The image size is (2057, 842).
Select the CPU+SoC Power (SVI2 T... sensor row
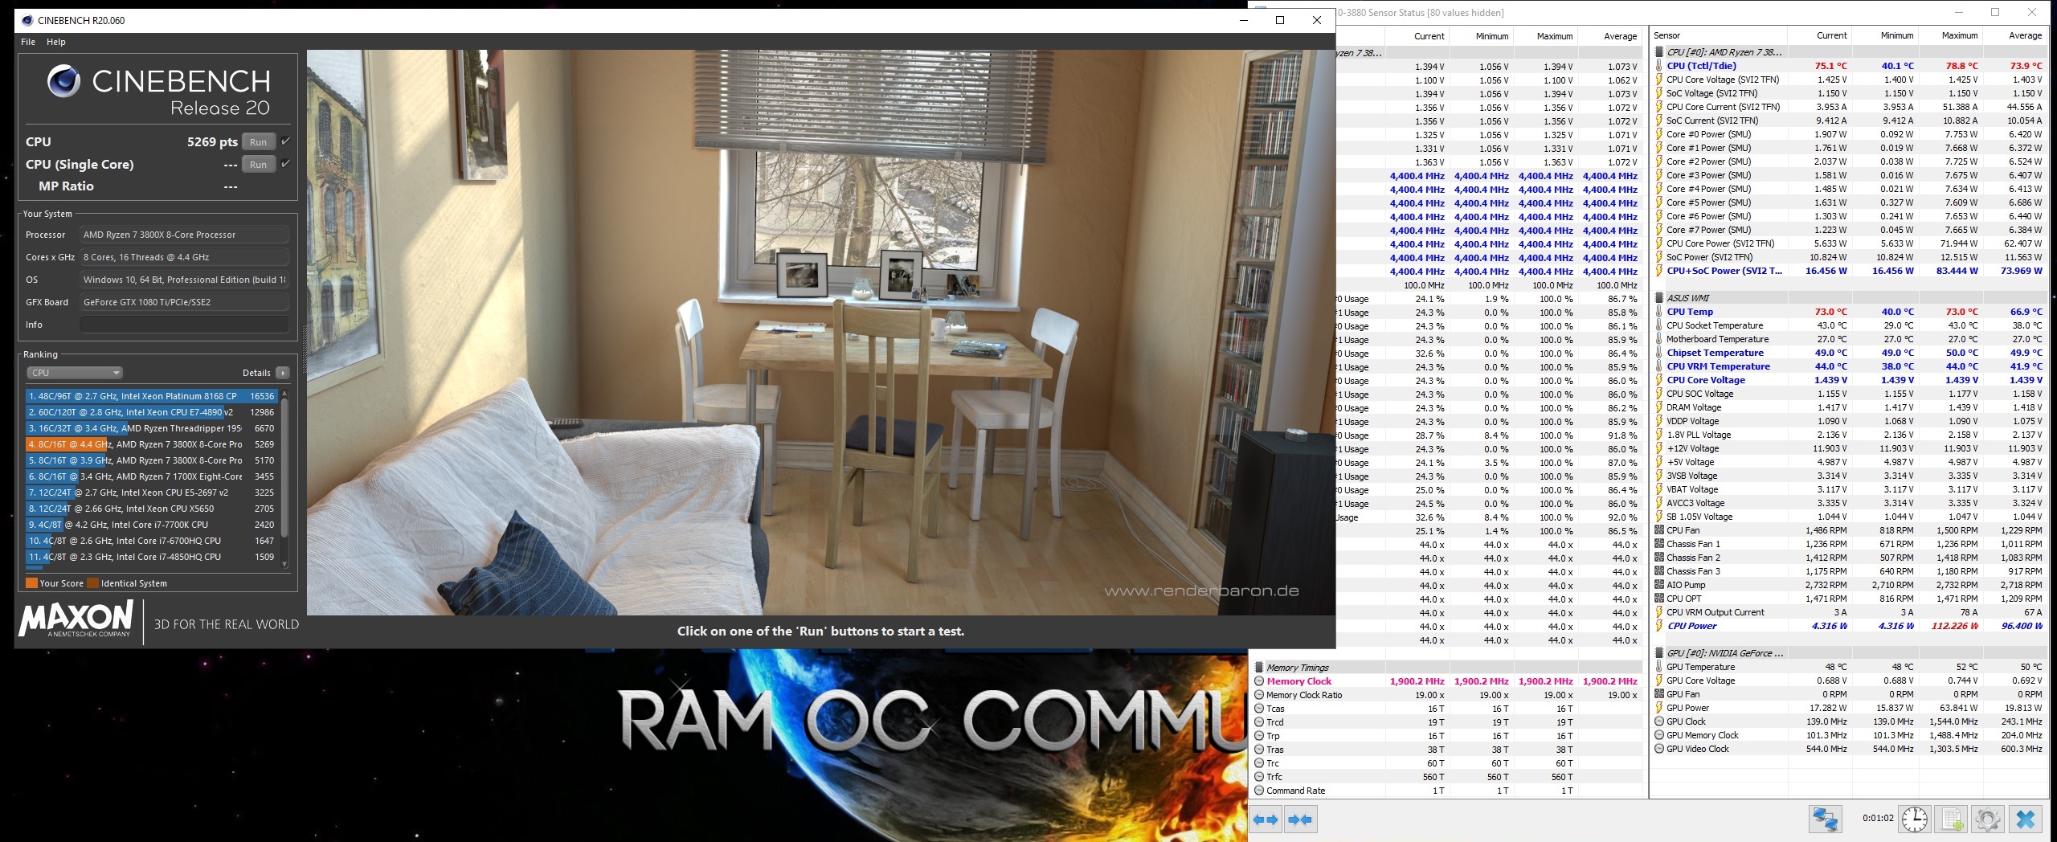click(x=1849, y=271)
